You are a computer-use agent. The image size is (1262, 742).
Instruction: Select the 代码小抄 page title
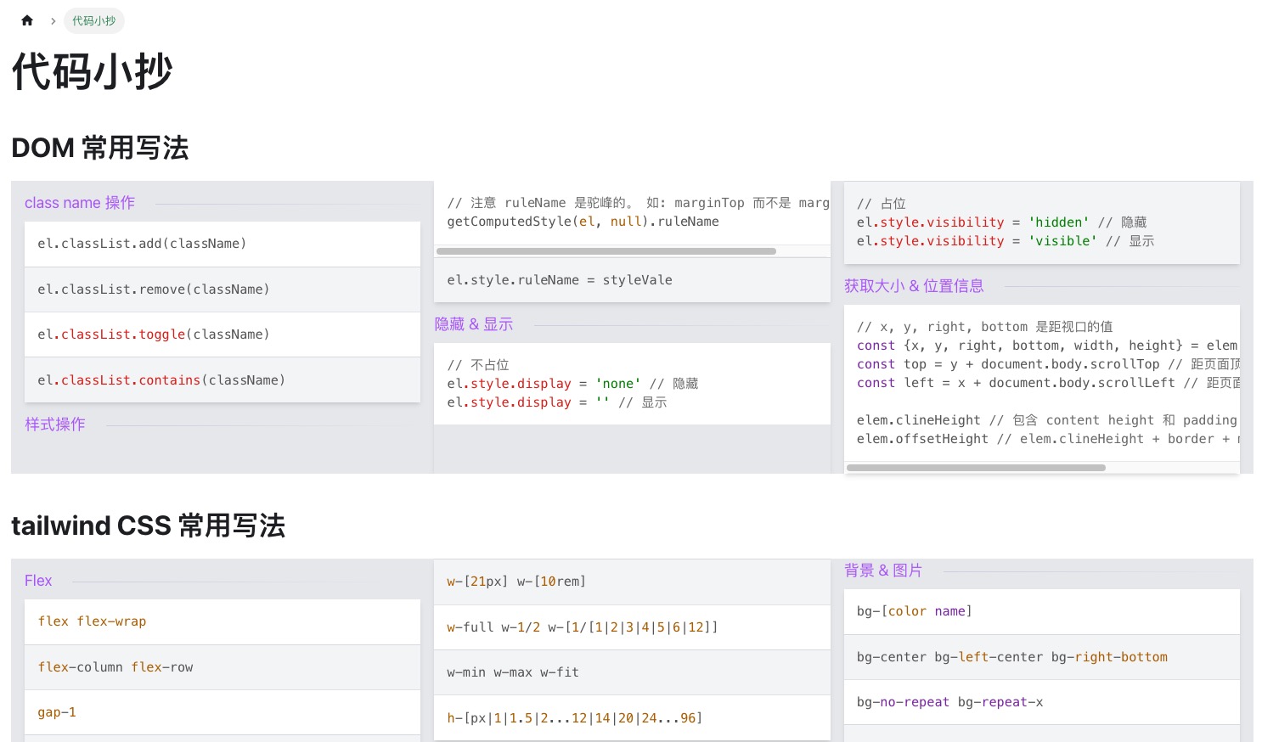[93, 71]
